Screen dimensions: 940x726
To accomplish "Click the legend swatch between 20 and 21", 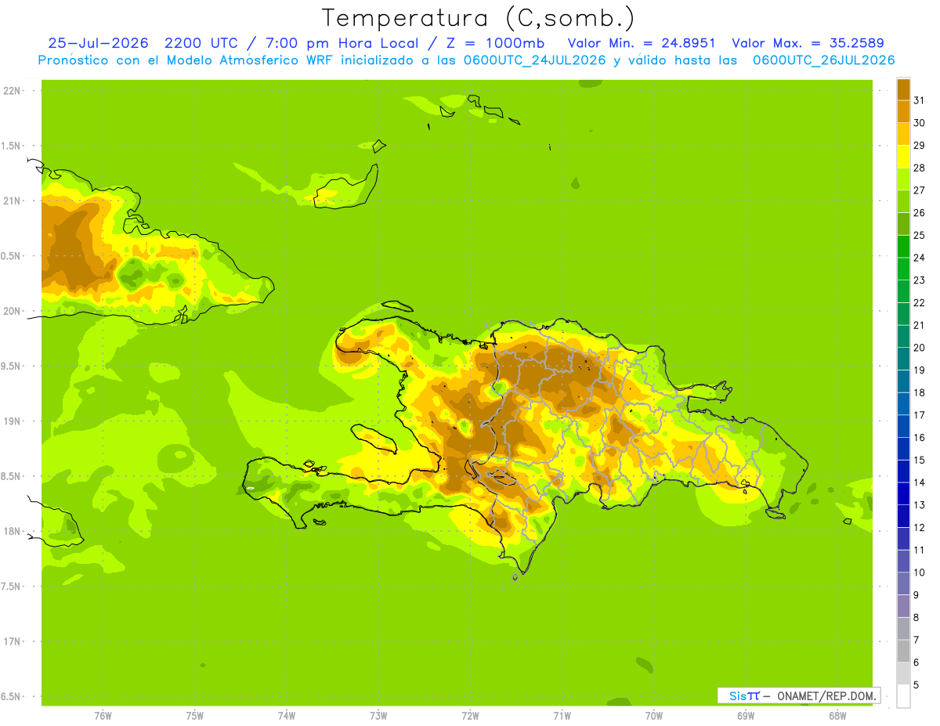I will coord(903,336).
